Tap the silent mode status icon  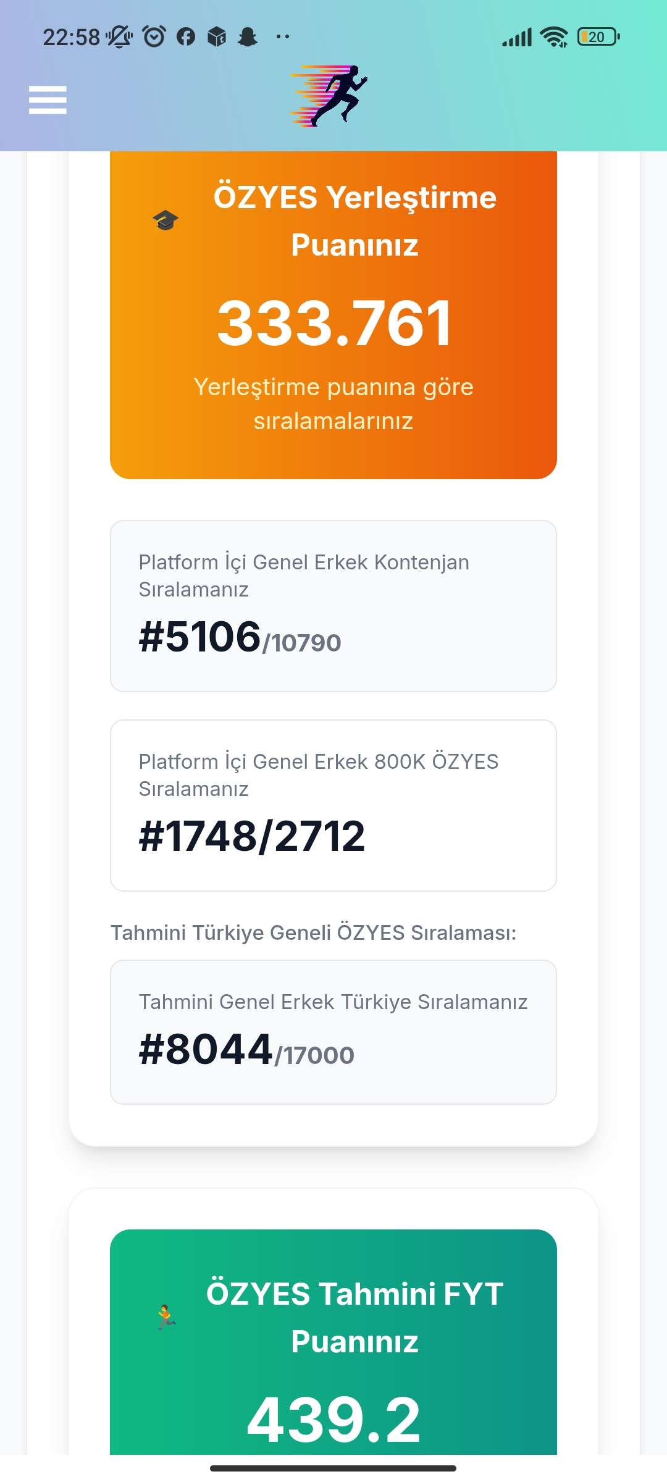(x=119, y=37)
